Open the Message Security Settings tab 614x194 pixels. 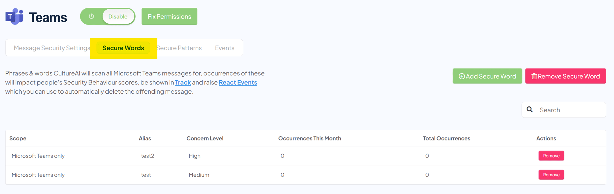[52, 48]
